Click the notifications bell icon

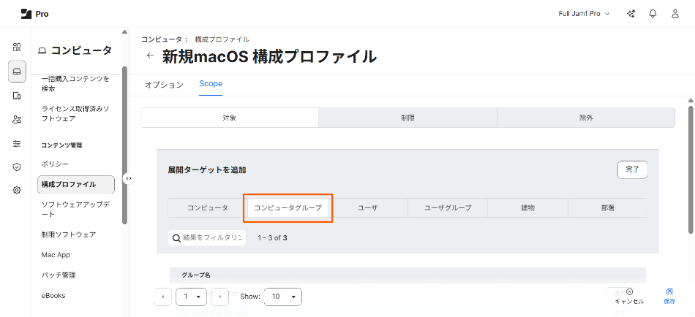point(653,14)
